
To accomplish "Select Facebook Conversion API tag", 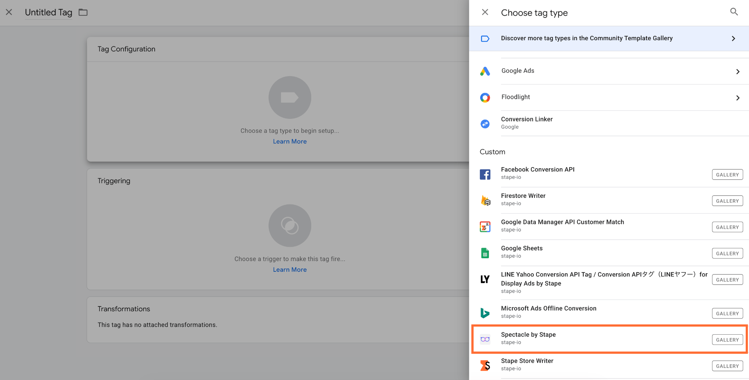I will tap(609, 174).
